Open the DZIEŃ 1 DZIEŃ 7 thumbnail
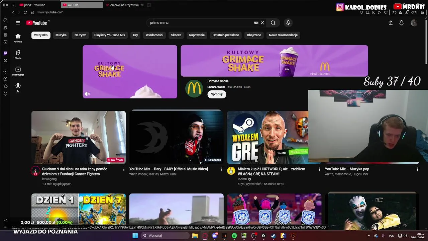Screen dimensions: 428x241 coord(79,209)
